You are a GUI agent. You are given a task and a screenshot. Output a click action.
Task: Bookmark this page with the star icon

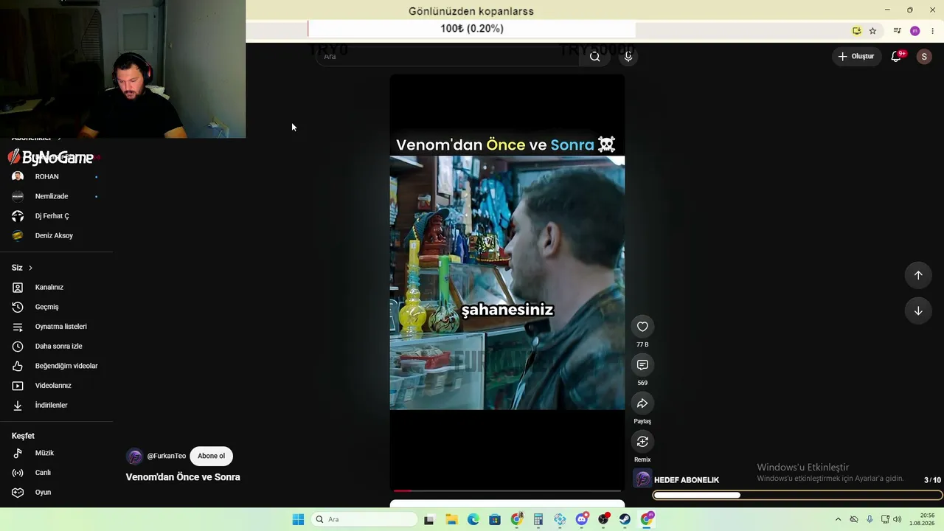pyautogui.click(x=872, y=31)
